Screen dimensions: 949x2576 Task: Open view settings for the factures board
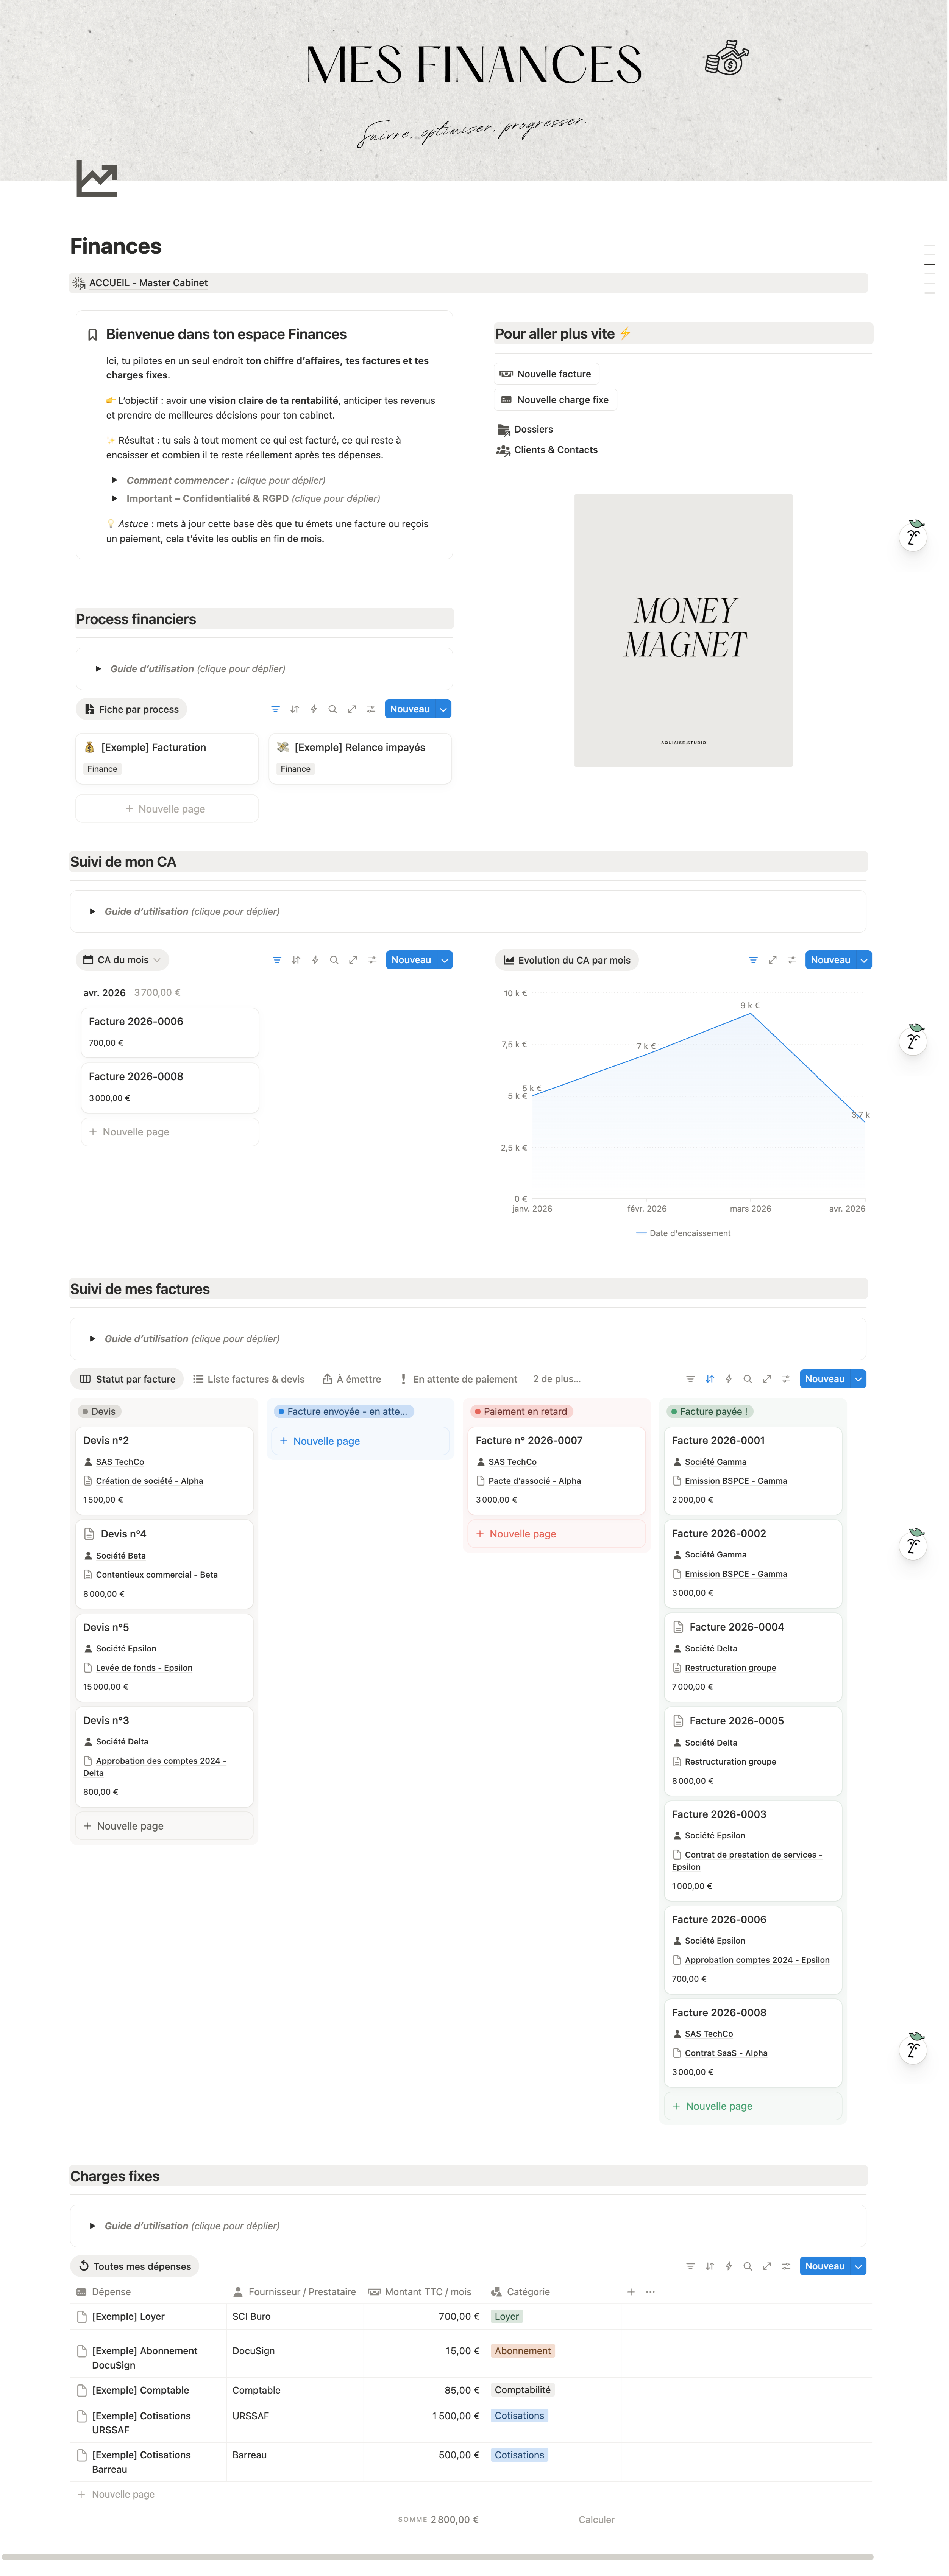(786, 1379)
